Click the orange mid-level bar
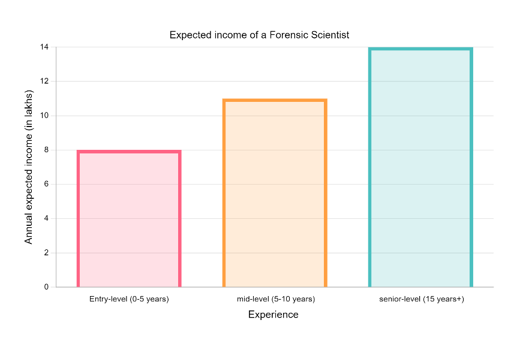Image resolution: width=517 pixels, height=344 pixels. click(x=275, y=194)
